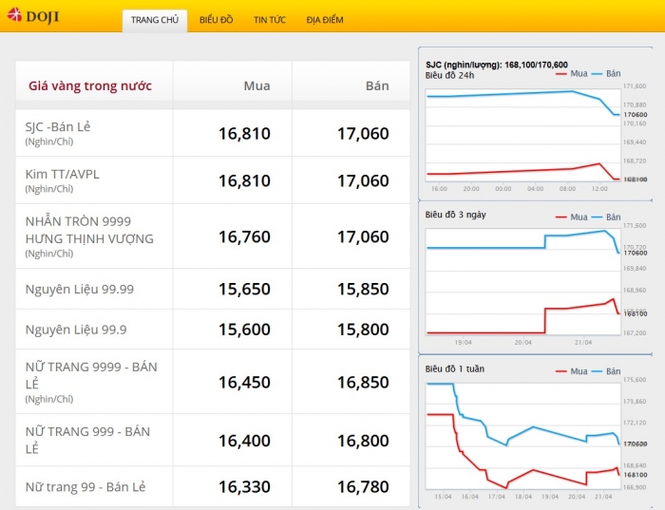Click the DOJI logo
Image resolution: width=665 pixels, height=510 pixels.
31,17
